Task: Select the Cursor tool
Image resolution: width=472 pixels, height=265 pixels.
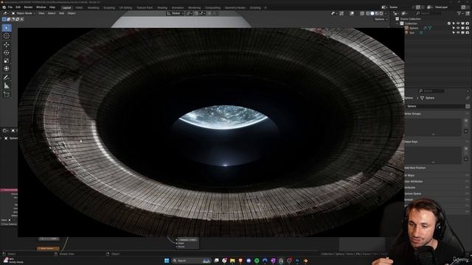Action: coord(7,36)
